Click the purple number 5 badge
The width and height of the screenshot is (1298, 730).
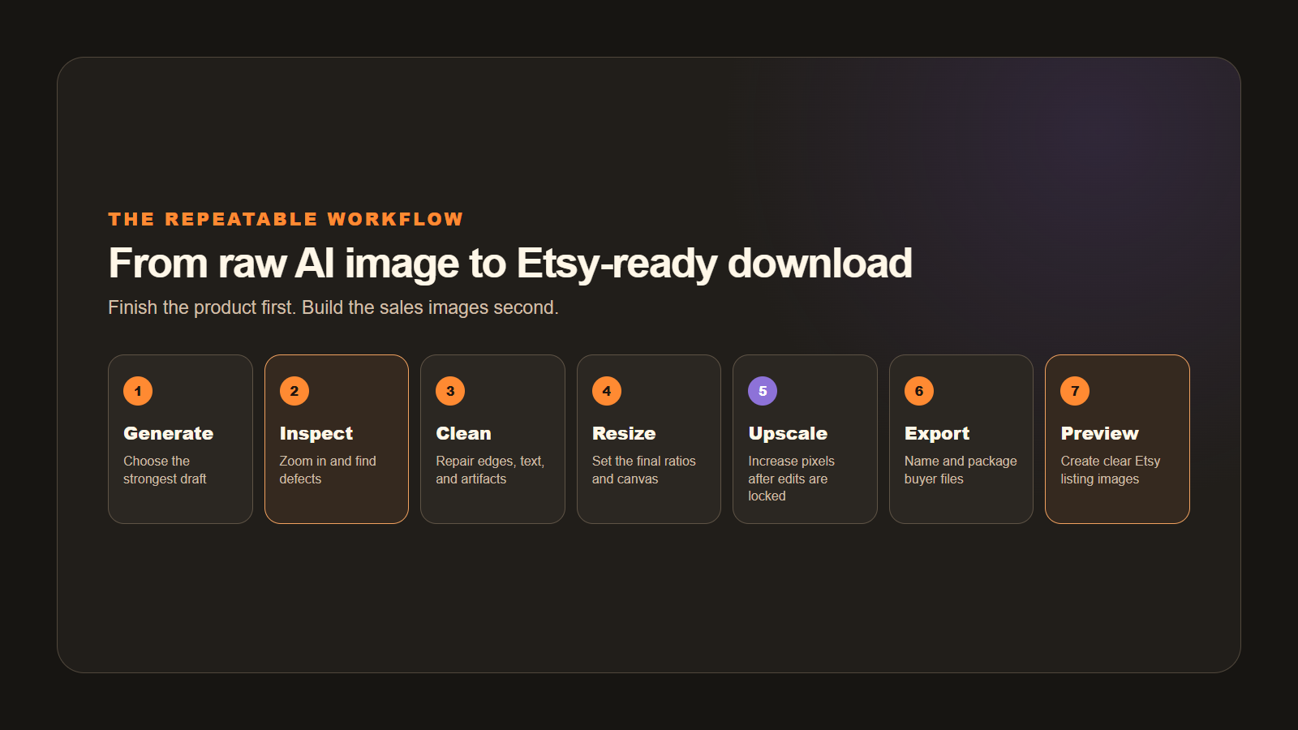763,391
